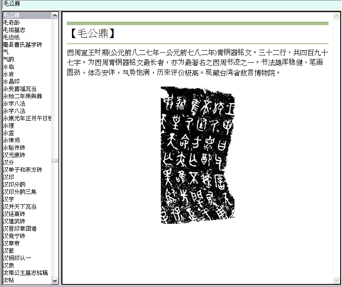This screenshot has height=287, width=342.
Task: Open the 亳县曹氏墓字砖 entry
Action: tap(23, 45)
